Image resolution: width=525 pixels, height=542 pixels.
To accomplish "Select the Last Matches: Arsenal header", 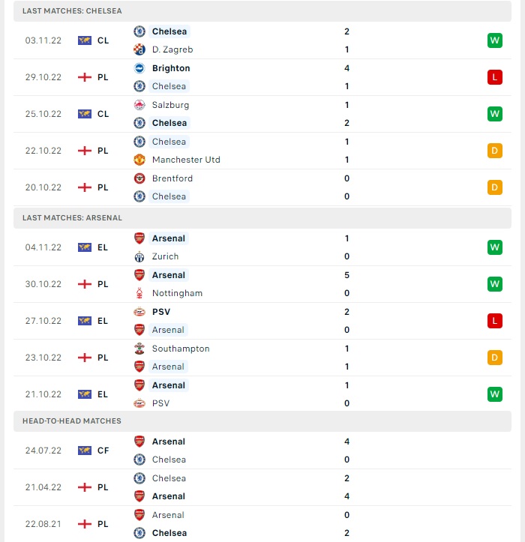I will point(262,217).
